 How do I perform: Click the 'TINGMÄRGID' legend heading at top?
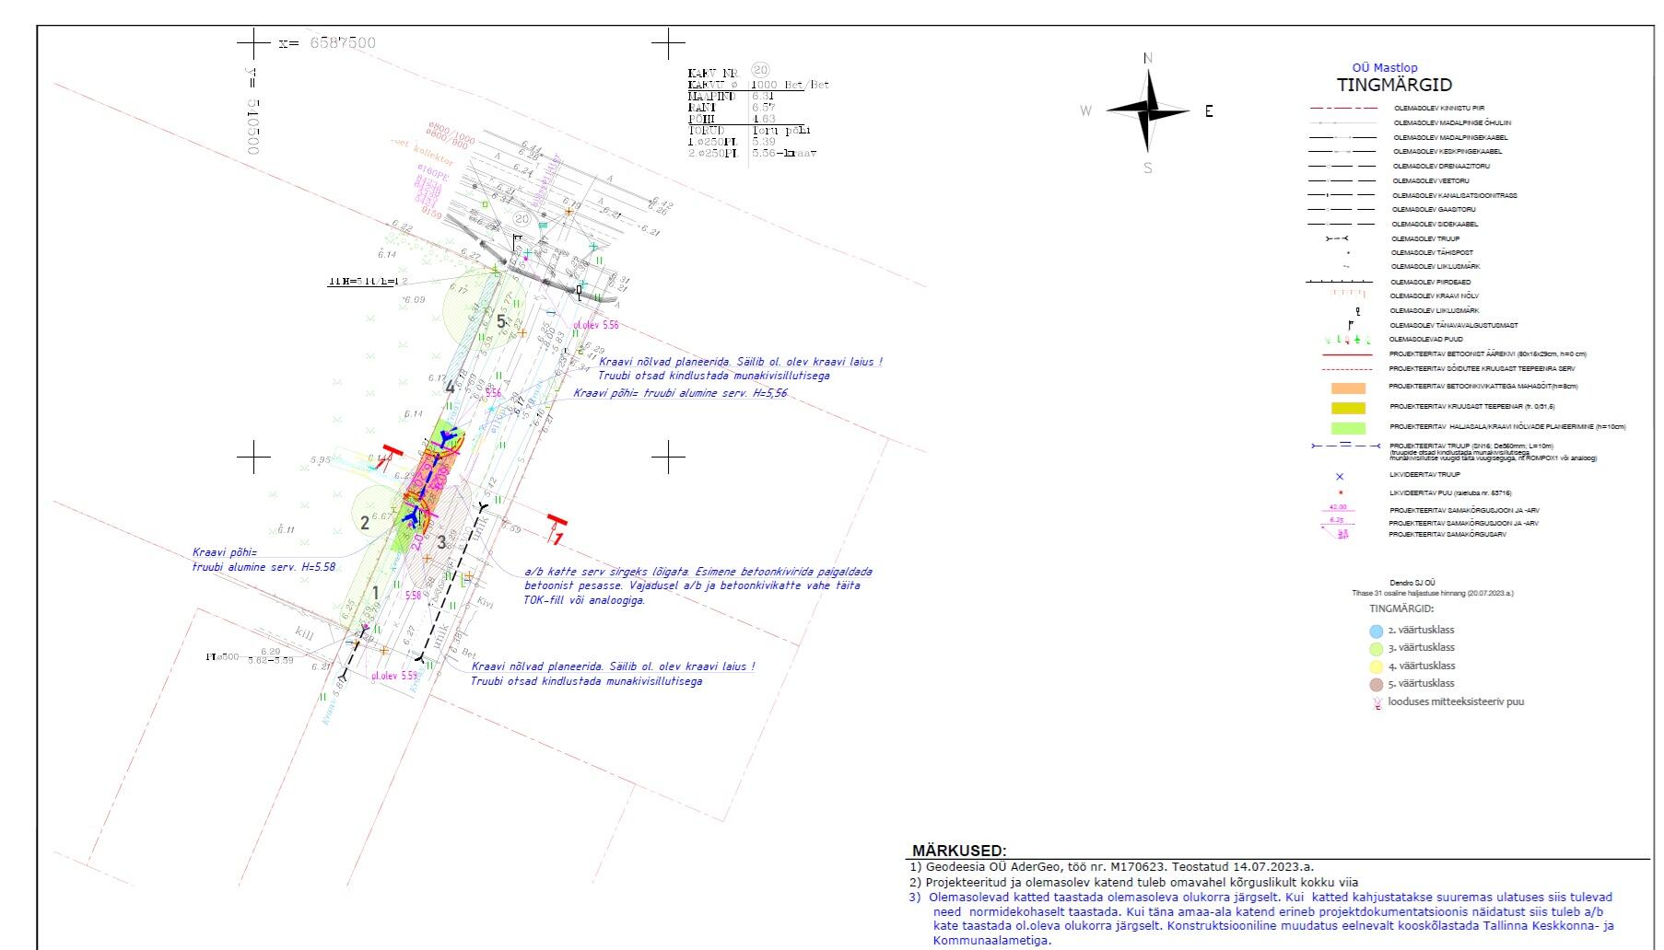point(1394,86)
